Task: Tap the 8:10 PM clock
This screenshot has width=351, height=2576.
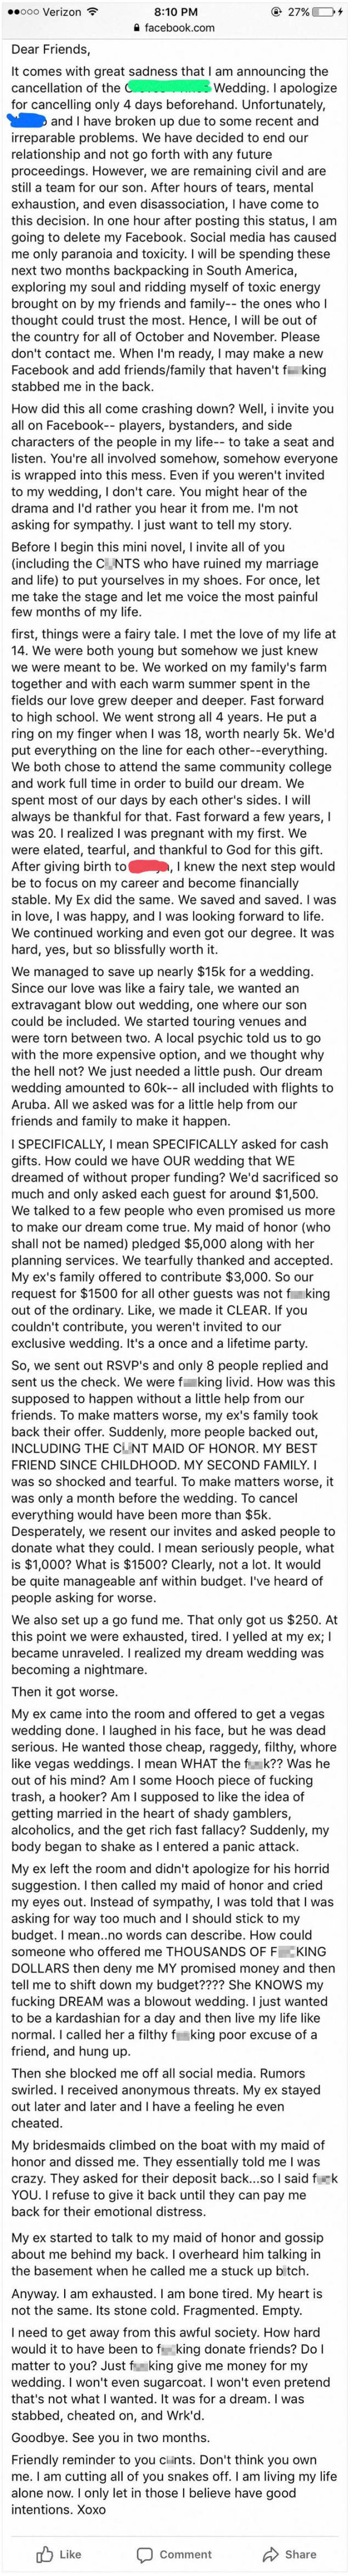Action: 175,11
